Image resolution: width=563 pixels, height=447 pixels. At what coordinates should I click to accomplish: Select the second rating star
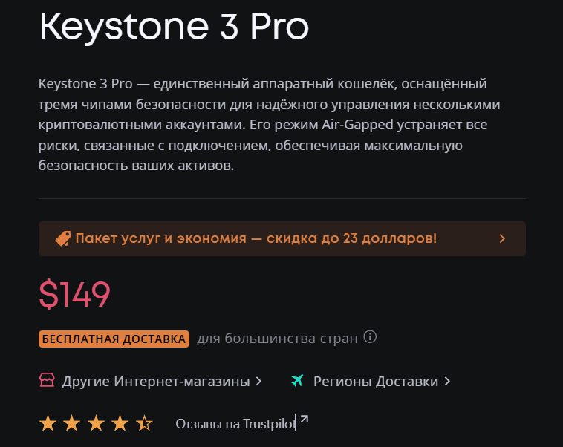tap(71, 423)
